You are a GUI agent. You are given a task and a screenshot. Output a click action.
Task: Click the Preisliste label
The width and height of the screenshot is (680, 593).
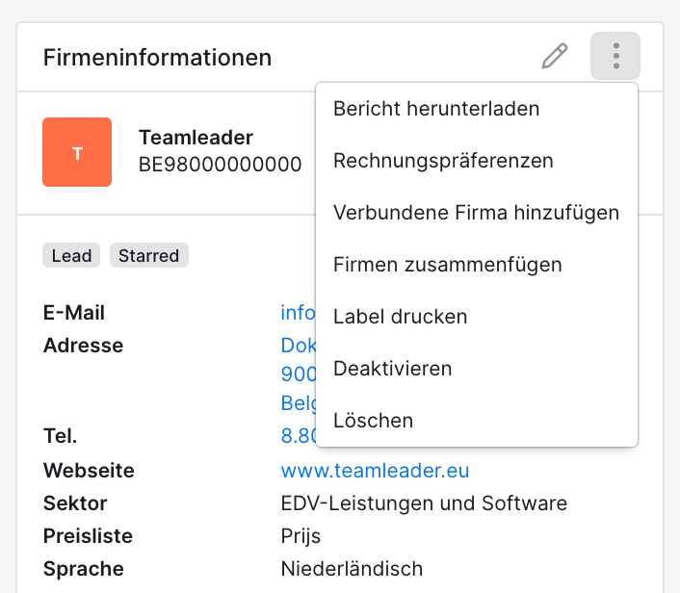(88, 536)
